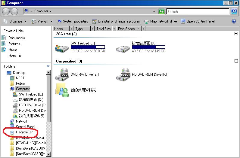Select HD DVD-ROM Drive in folder tree
The image size is (240, 158).
33,111
